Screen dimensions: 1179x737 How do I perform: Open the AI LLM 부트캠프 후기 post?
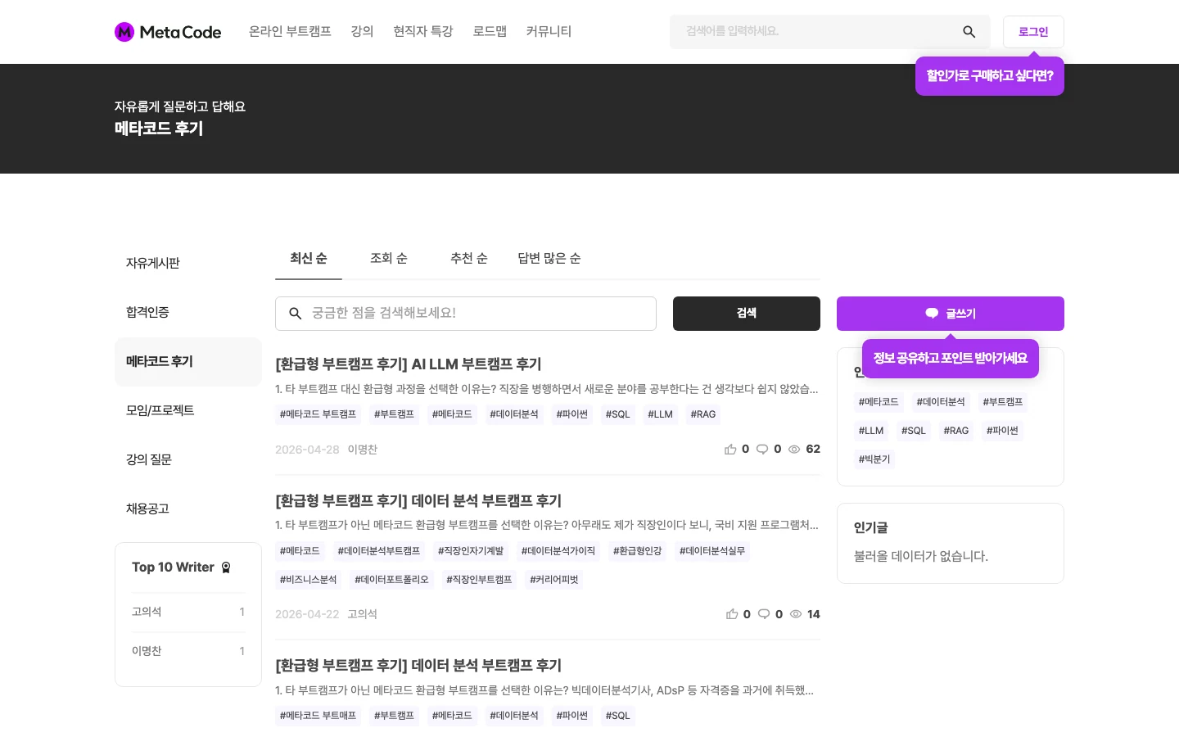click(409, 364)
